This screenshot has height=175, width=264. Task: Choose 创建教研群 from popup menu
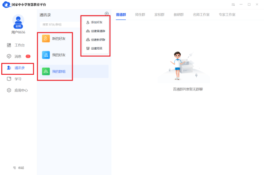click(x=95, y=40)
